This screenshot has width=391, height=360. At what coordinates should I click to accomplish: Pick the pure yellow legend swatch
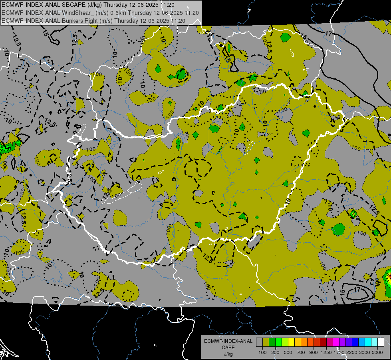coord(291,342)
